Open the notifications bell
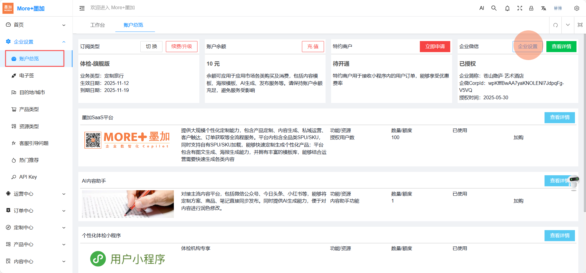This screenshot has height=273, width=586. (507, 8)
